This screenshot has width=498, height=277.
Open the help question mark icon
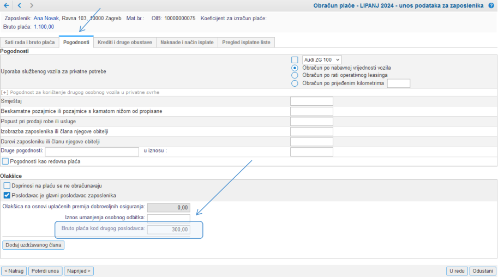[x=491, y=5]
